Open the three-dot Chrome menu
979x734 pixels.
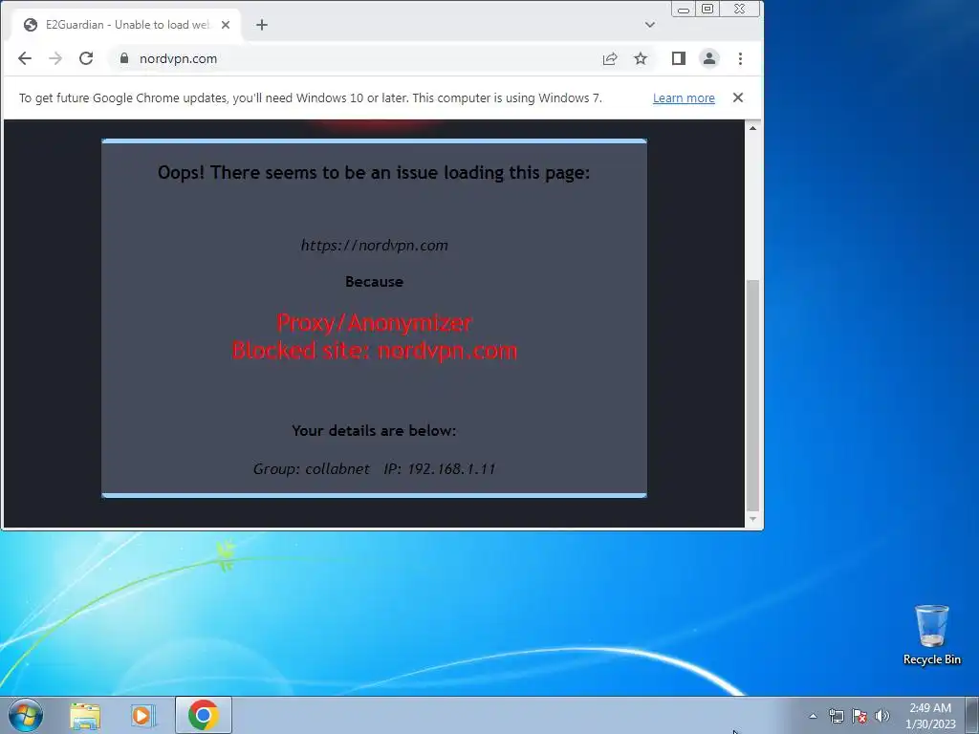pyautogui.click(x=741, y=58)
